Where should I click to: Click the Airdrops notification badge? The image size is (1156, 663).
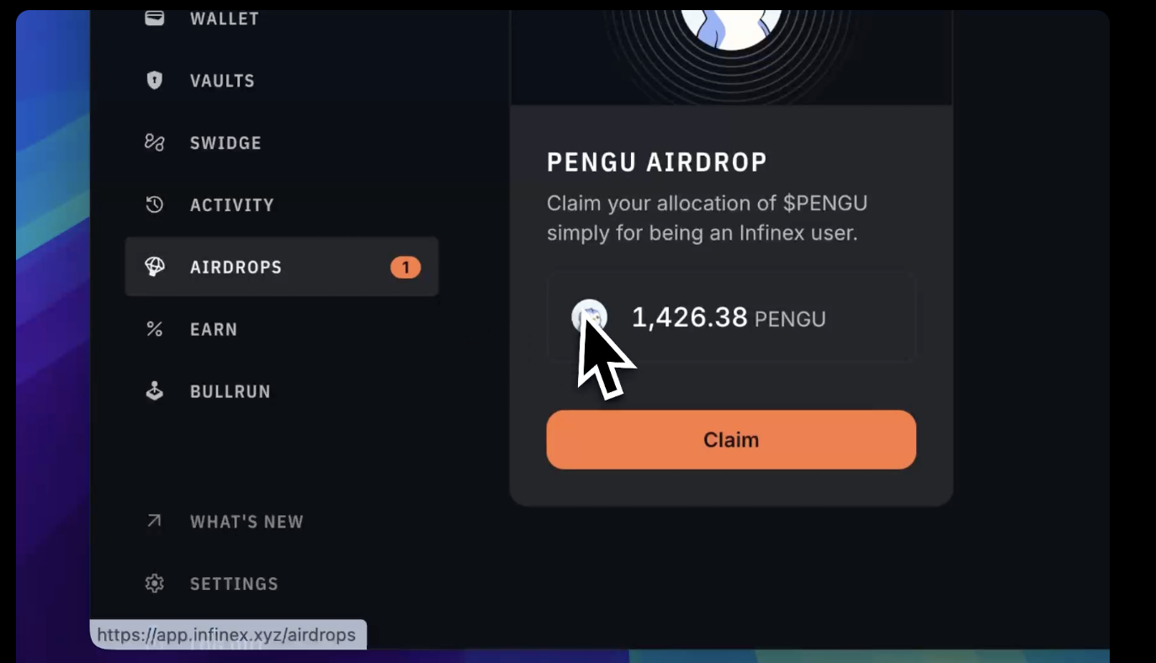[x=406, y=267]
